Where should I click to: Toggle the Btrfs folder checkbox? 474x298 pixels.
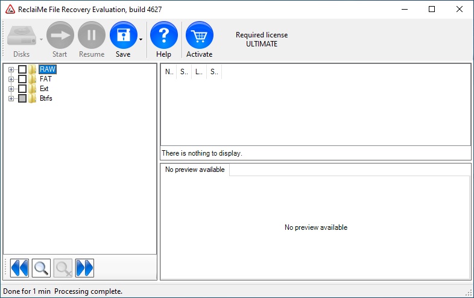click(22, 98)
